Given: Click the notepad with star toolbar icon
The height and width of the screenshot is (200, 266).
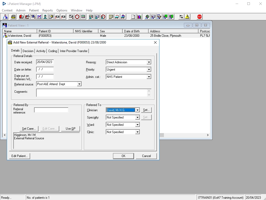Looking at the screenshot, I should (x=51, y=17).
